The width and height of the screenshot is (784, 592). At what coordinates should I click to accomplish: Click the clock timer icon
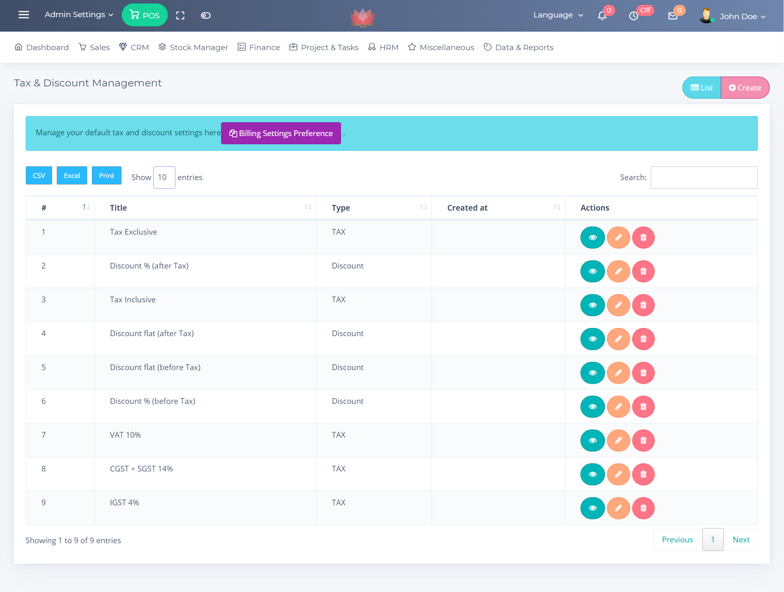pyautogui.click(x=633, y=16)
